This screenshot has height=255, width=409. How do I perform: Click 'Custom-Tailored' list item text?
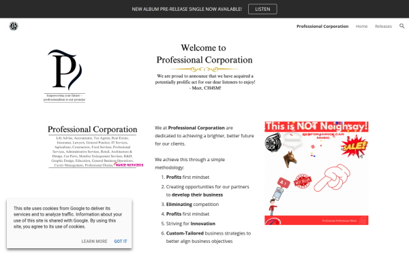pos(185,233)
